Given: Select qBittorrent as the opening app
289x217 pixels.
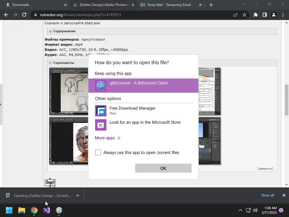Looking at the screenshot, I should point(143,85).
